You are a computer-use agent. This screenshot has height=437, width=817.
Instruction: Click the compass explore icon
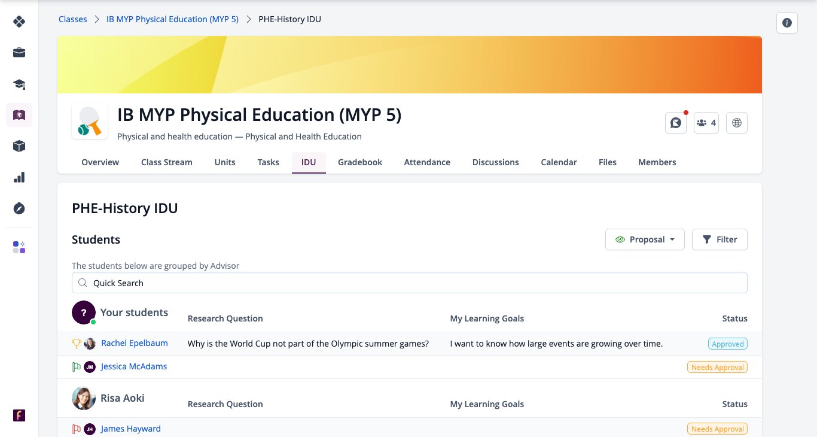(19, 208)
